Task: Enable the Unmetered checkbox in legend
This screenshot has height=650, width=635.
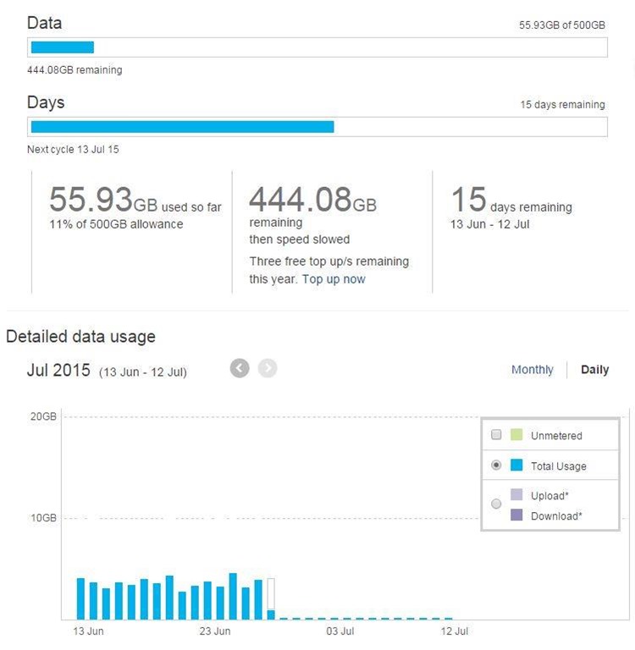Action: coord(496,435)
